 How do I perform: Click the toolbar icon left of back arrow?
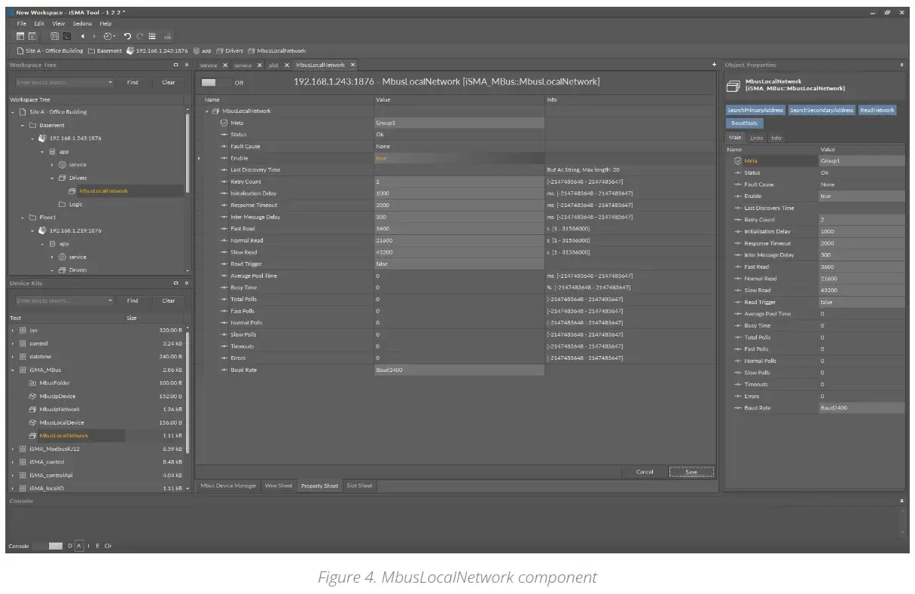(x=68, y=36)
